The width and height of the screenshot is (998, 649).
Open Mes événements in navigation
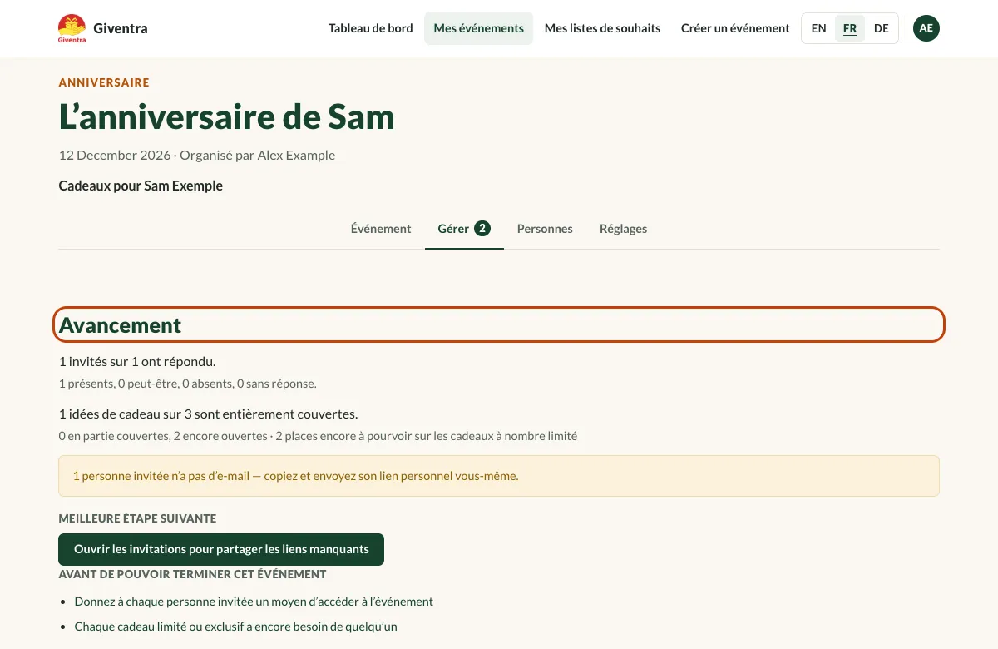click(x=479, y=28)
